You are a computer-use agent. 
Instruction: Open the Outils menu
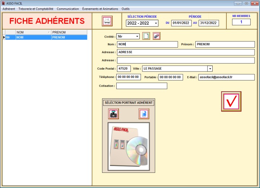(126, 9)
